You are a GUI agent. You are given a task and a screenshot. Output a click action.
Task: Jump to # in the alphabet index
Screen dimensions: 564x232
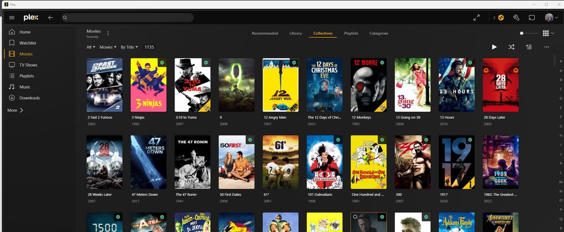click(560, 61)
